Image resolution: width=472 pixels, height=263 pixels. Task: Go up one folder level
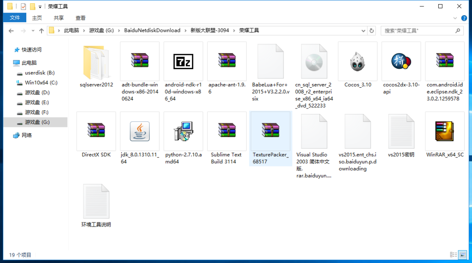pyautogui.click(x=41, y=31)
